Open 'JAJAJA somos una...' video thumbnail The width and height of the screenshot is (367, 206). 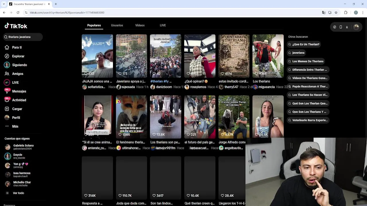tap(97, 56)
